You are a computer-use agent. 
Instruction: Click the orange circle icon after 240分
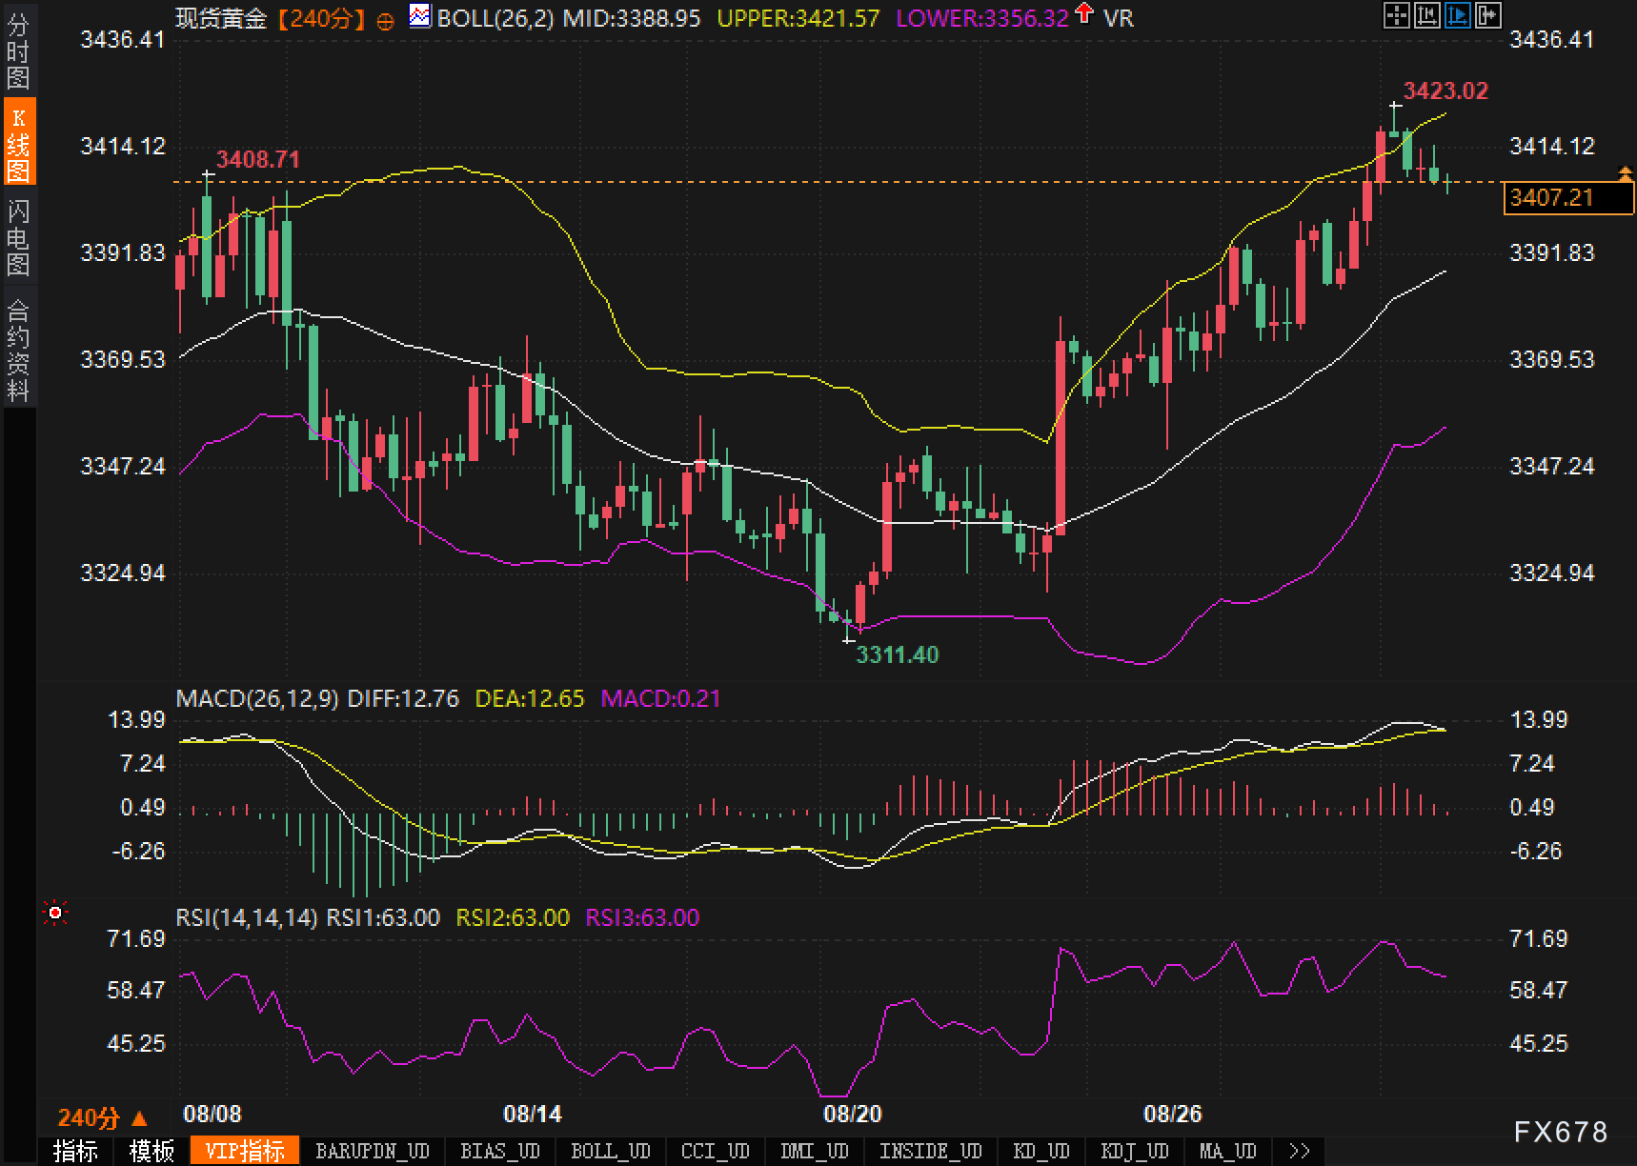pyautogui.click(x=385, y=21)
